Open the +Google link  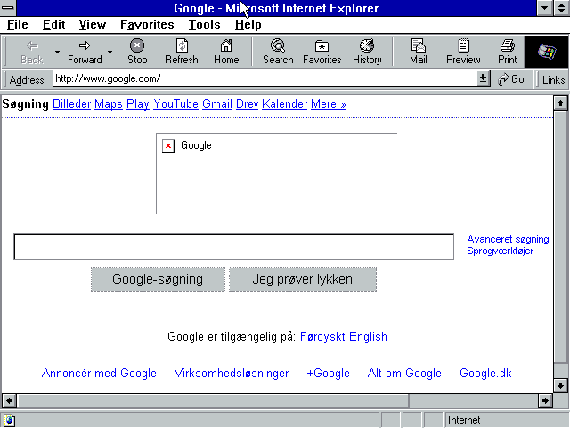click(x=329, y=373)
